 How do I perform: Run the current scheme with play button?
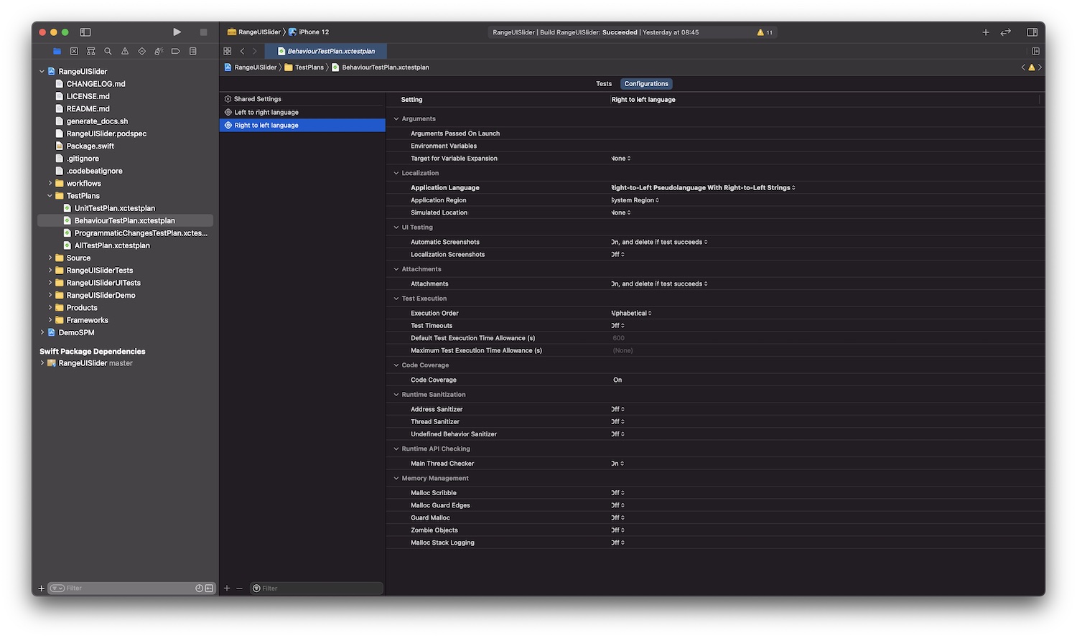177,32
